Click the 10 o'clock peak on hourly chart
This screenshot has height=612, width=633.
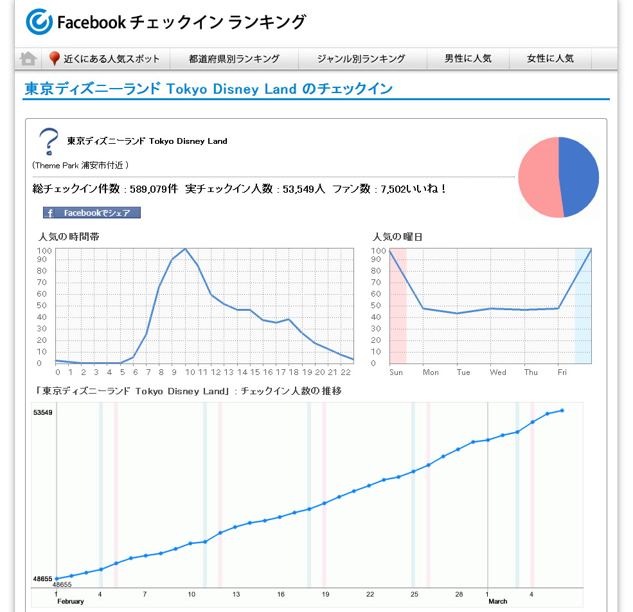coord(185,249)
